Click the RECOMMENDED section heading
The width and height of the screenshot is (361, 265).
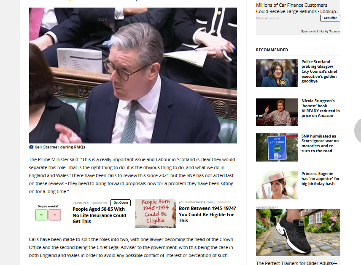pos(272,50)
